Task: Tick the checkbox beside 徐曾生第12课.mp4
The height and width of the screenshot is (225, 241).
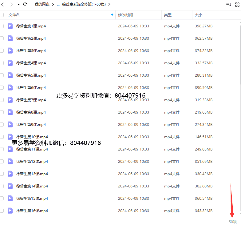Action: (2, 161)
